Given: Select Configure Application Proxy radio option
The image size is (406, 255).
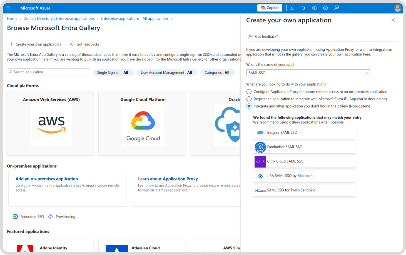Looking at the screenshot, I should pyautogui.click(x=249, y=92).
